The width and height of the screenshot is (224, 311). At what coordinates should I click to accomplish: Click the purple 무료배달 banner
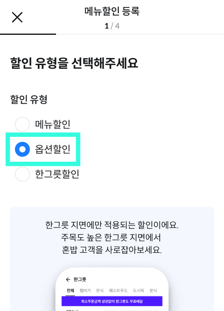[112, 301]
